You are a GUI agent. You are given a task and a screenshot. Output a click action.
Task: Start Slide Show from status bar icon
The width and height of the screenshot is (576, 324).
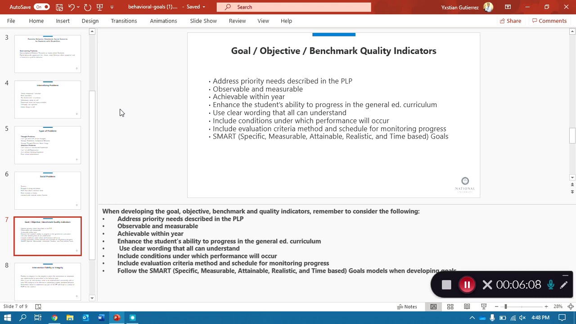point(484,306)
